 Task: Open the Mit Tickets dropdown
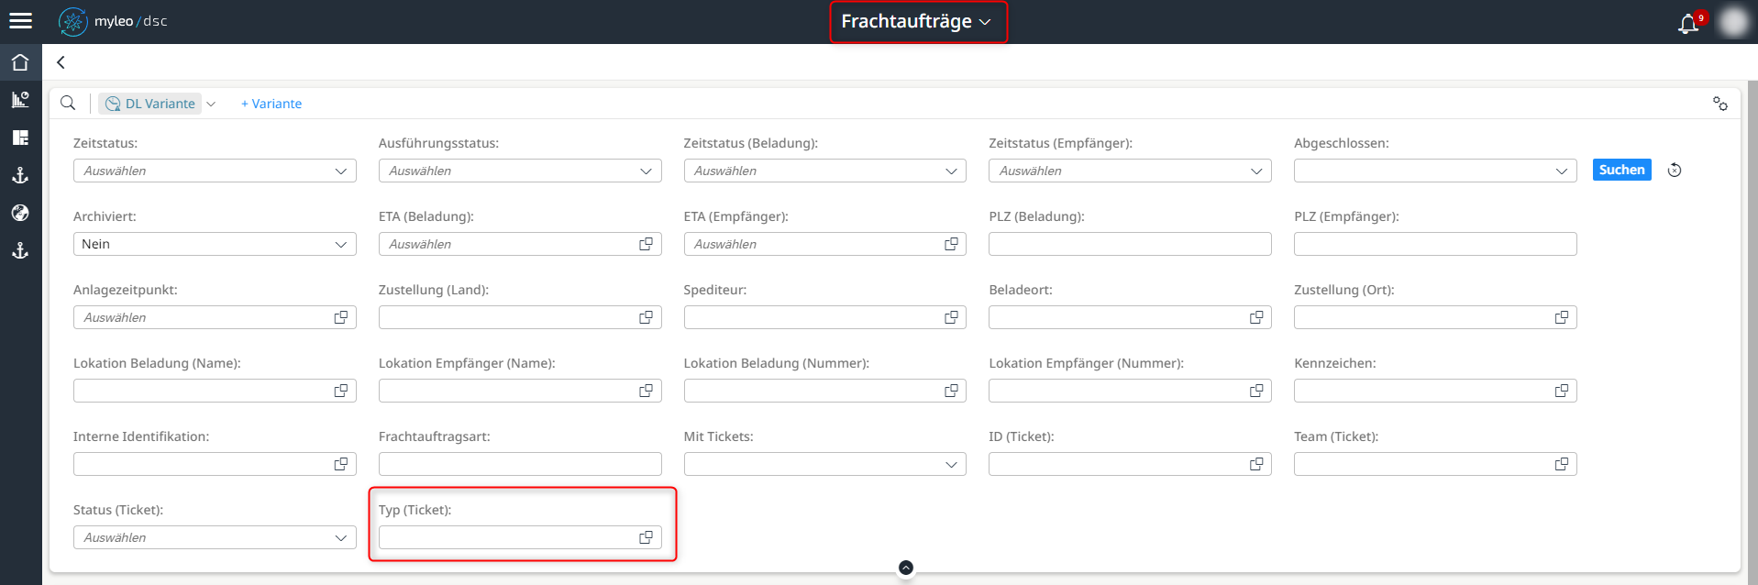coord(824,464)
